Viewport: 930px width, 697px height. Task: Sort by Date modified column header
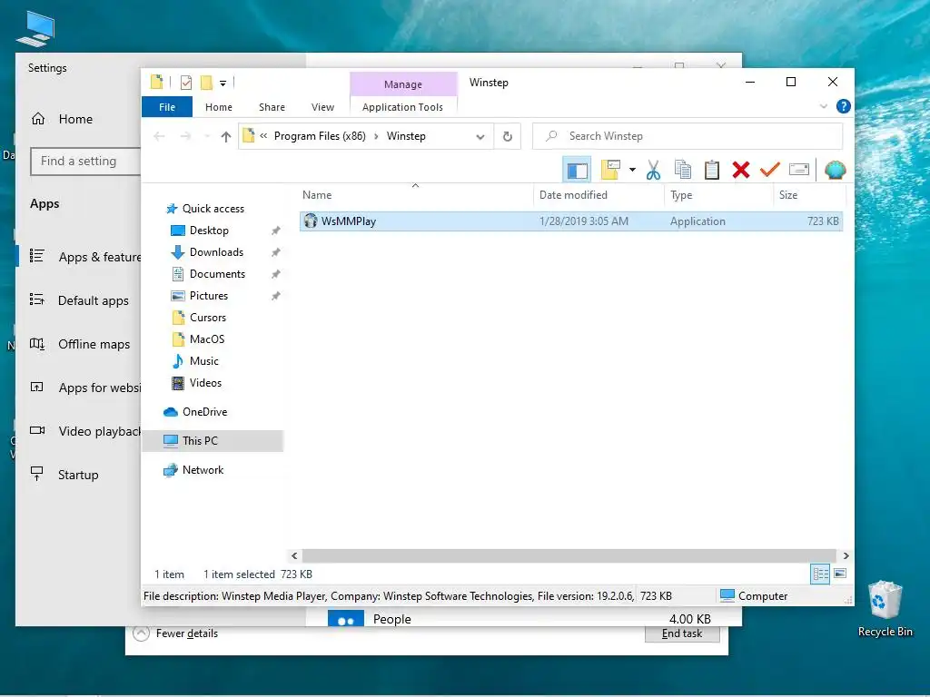coord(599,195)
